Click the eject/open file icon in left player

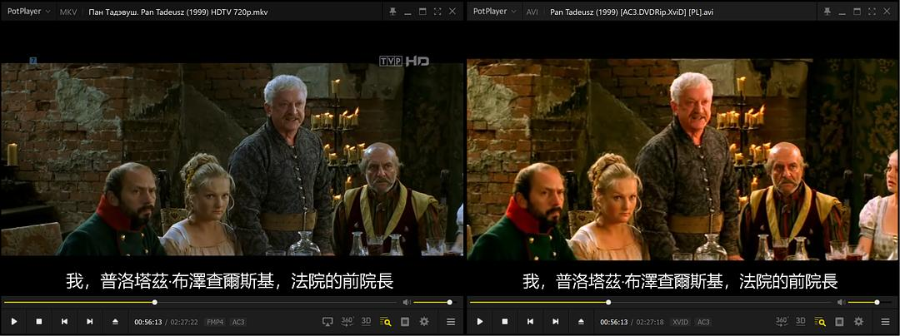click(x=115, y=321)
